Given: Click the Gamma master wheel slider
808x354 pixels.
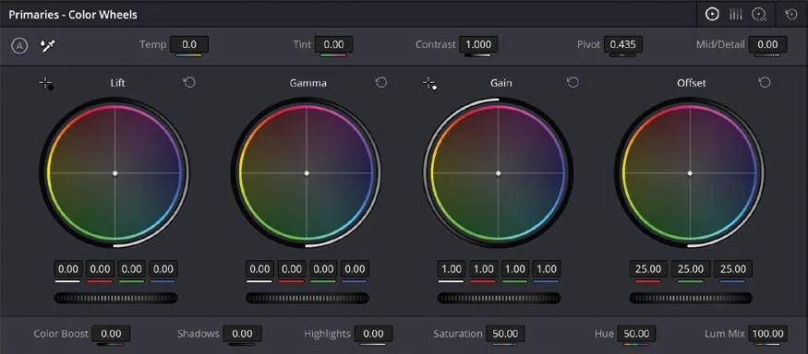Looking at the screenshot, I should point(308,298).
